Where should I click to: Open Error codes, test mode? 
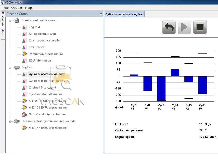[44, 40]
